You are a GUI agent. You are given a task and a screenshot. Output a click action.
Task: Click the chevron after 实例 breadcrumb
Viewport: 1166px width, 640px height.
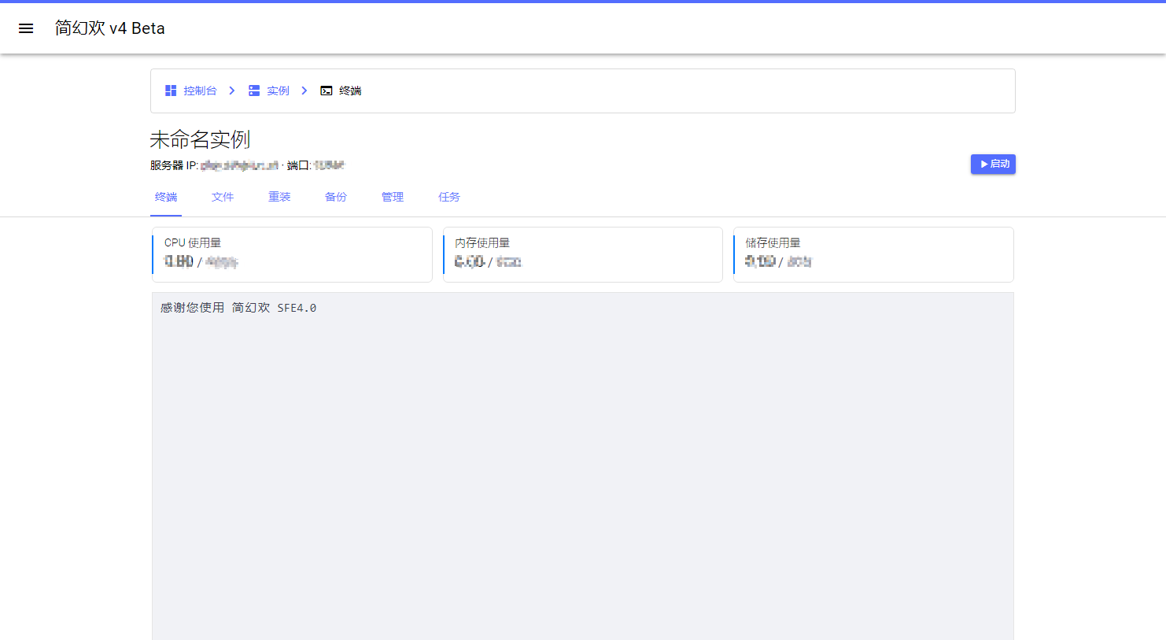coord(304,91)
